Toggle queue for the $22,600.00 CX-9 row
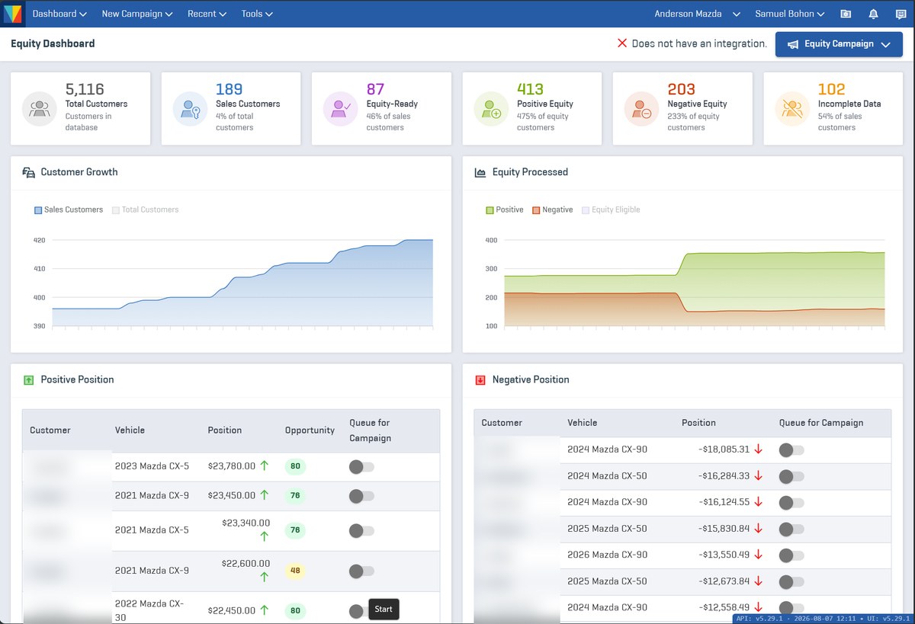This screenshot has width=915, height=624. coord(361,571)
